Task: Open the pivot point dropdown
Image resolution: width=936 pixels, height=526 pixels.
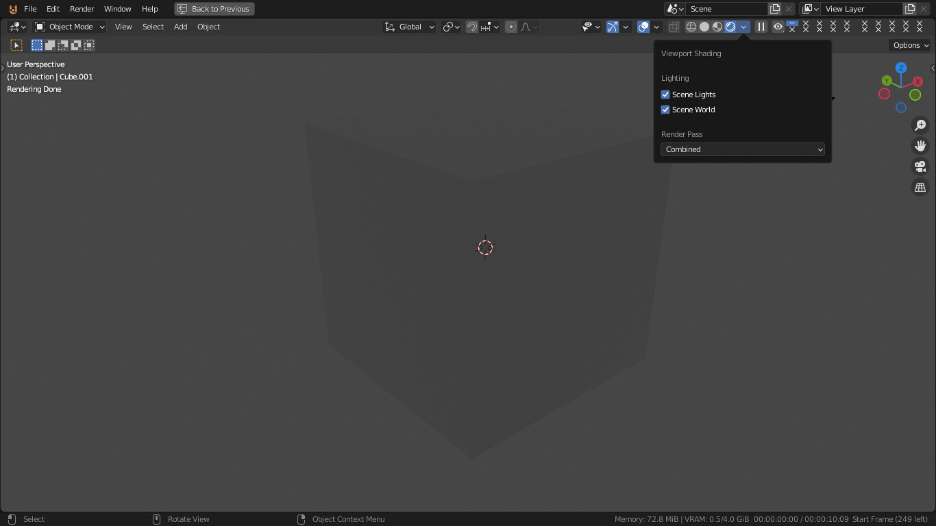Action: 451,27
